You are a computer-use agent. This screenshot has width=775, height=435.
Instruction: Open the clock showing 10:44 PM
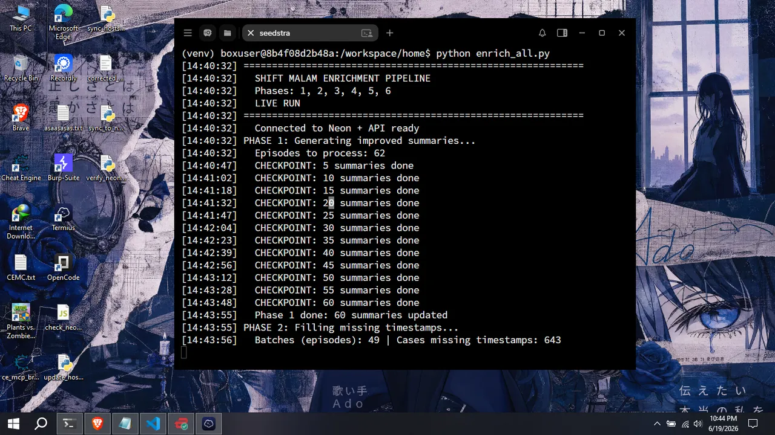pyautogui.click(x=724, y=424)
